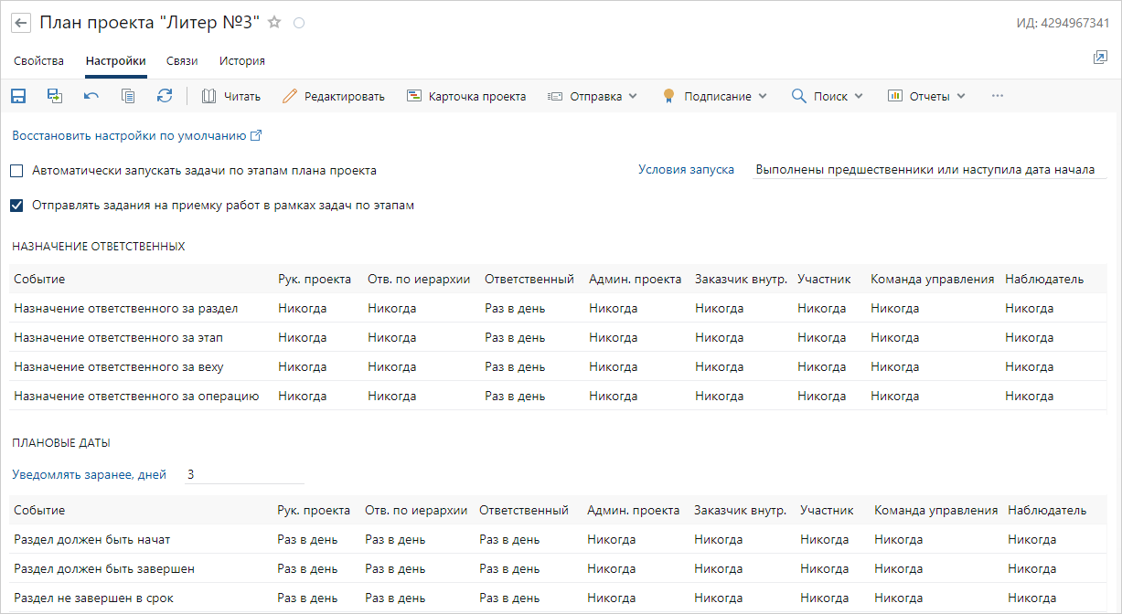
Task: Expand the Отправка dropdown
Action: pyautogui.click(x=593, y=96)
